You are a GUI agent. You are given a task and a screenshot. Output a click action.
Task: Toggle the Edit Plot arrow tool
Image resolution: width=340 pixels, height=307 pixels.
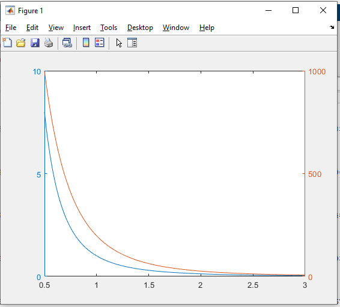coord(119,43)
